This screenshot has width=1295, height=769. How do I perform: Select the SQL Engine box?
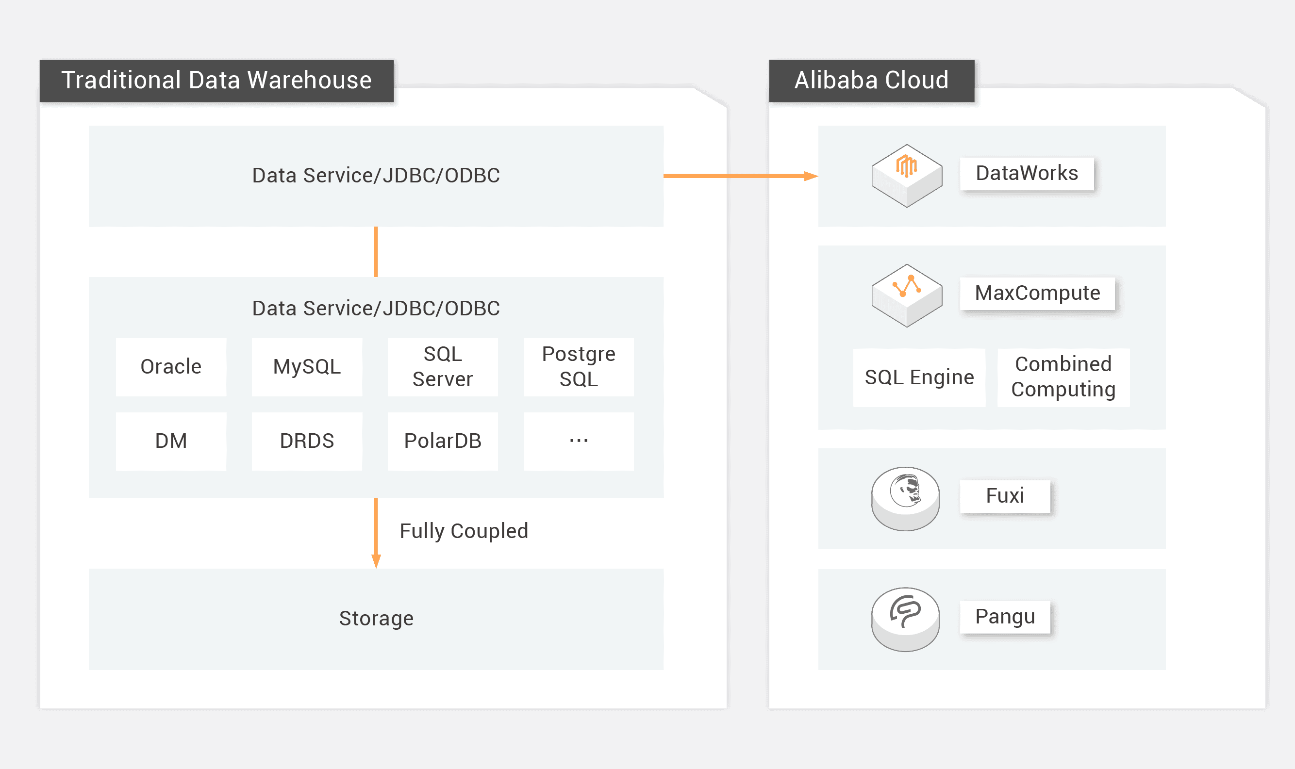919,377
